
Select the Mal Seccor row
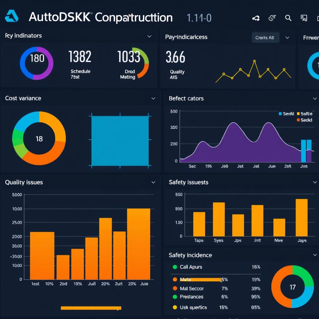(x=217, y=288)
